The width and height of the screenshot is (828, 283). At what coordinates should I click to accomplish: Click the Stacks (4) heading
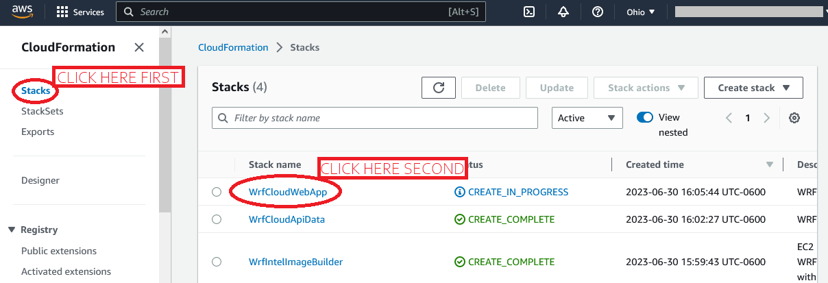click(239, 87)
